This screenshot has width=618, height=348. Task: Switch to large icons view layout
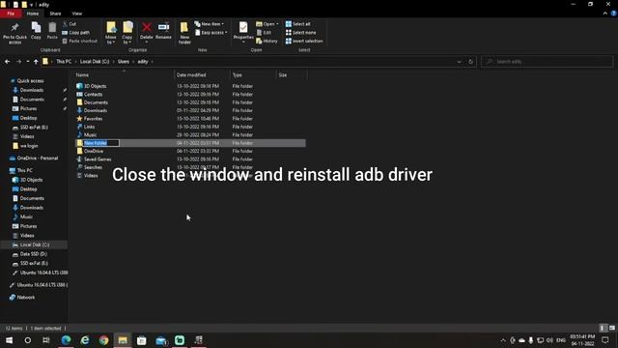[611, 328]
